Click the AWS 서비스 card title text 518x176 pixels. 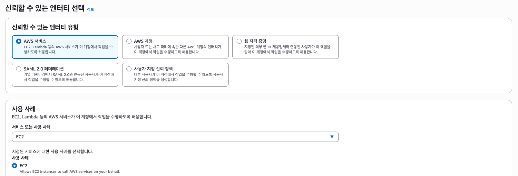coord(35,41)
